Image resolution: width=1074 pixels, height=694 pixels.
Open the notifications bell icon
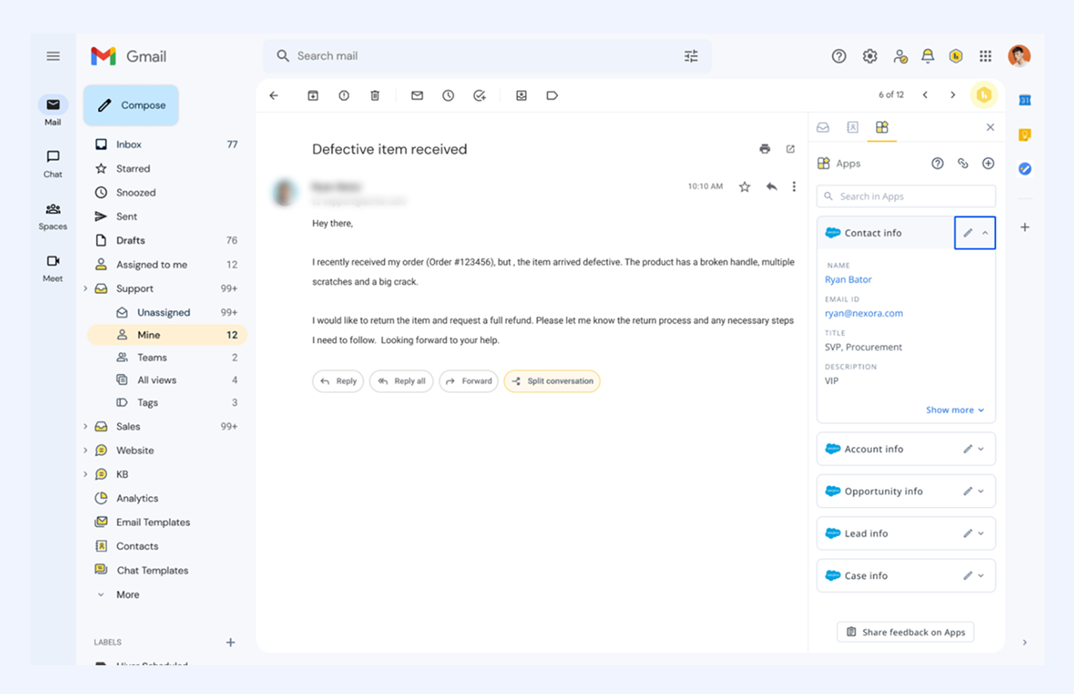point(927,56)
